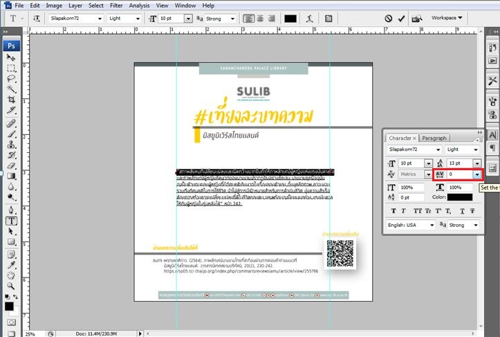Viewport: 500px width, 337px height.
Task: Select the Magic Wand tool
Action: coord(11,89)
